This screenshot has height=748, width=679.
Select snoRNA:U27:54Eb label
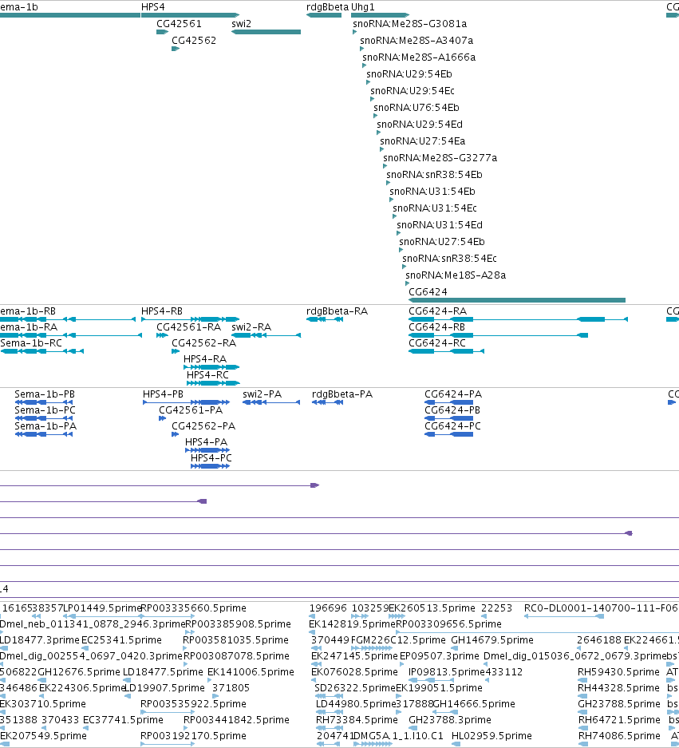(x=442, y=241)
